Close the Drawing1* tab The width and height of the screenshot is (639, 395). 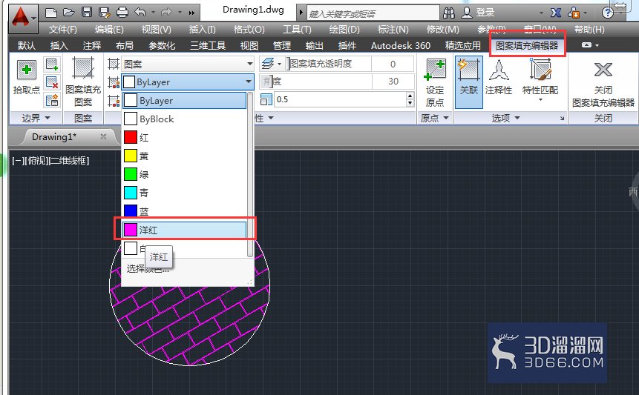point(103,136)
